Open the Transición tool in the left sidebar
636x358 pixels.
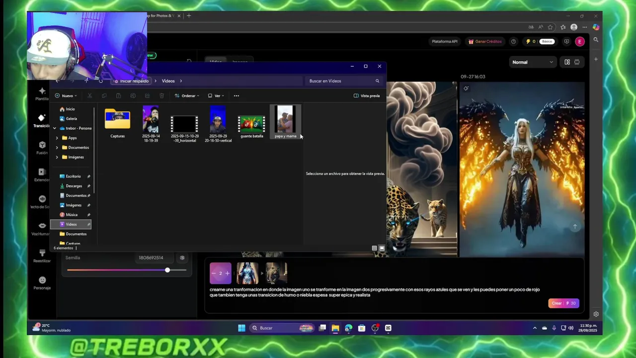[x=42, y=121]
